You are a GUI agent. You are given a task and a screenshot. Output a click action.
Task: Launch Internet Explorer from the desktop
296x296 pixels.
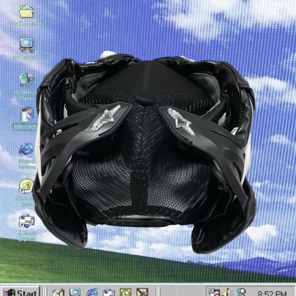click(x=26, y=149)
